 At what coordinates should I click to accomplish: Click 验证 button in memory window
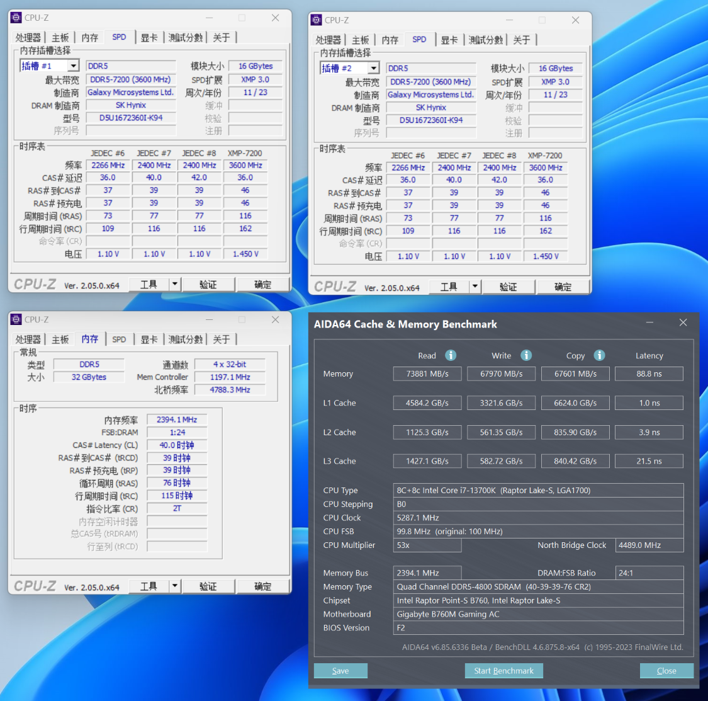click(x=208, y=586)
